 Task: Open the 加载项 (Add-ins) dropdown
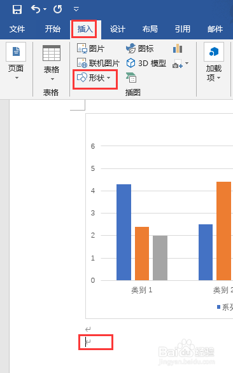(214, 62)
